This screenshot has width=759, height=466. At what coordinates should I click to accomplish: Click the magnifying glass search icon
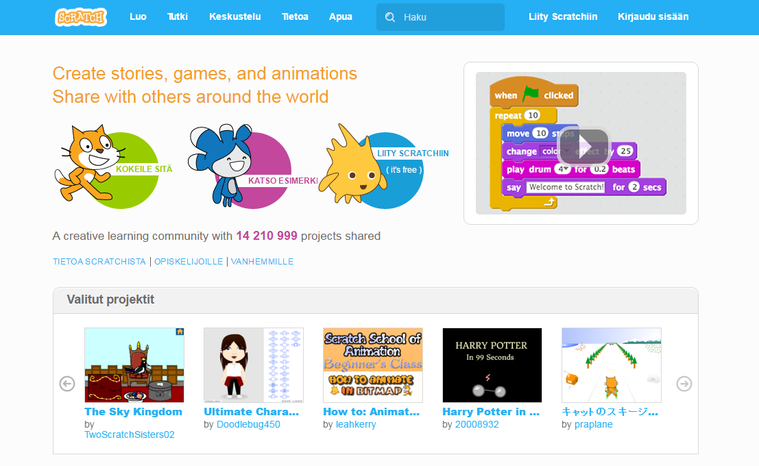pos(390,17)
